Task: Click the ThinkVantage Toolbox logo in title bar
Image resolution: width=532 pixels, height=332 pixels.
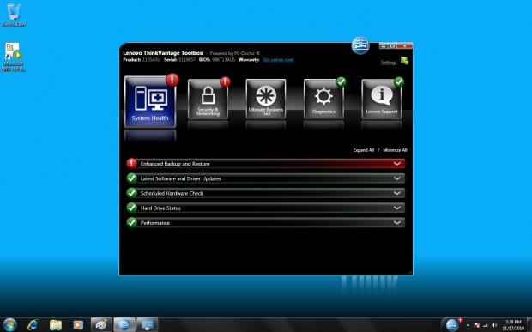Action: 360,45
